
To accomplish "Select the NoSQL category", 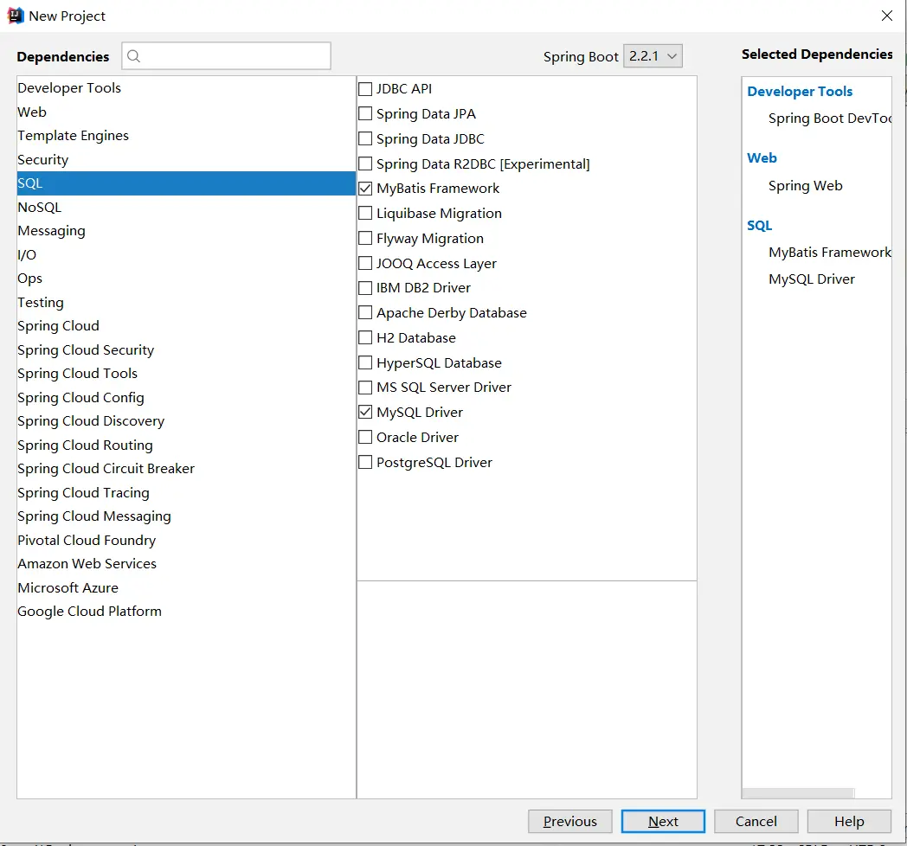I will click(x=186, y=207).
